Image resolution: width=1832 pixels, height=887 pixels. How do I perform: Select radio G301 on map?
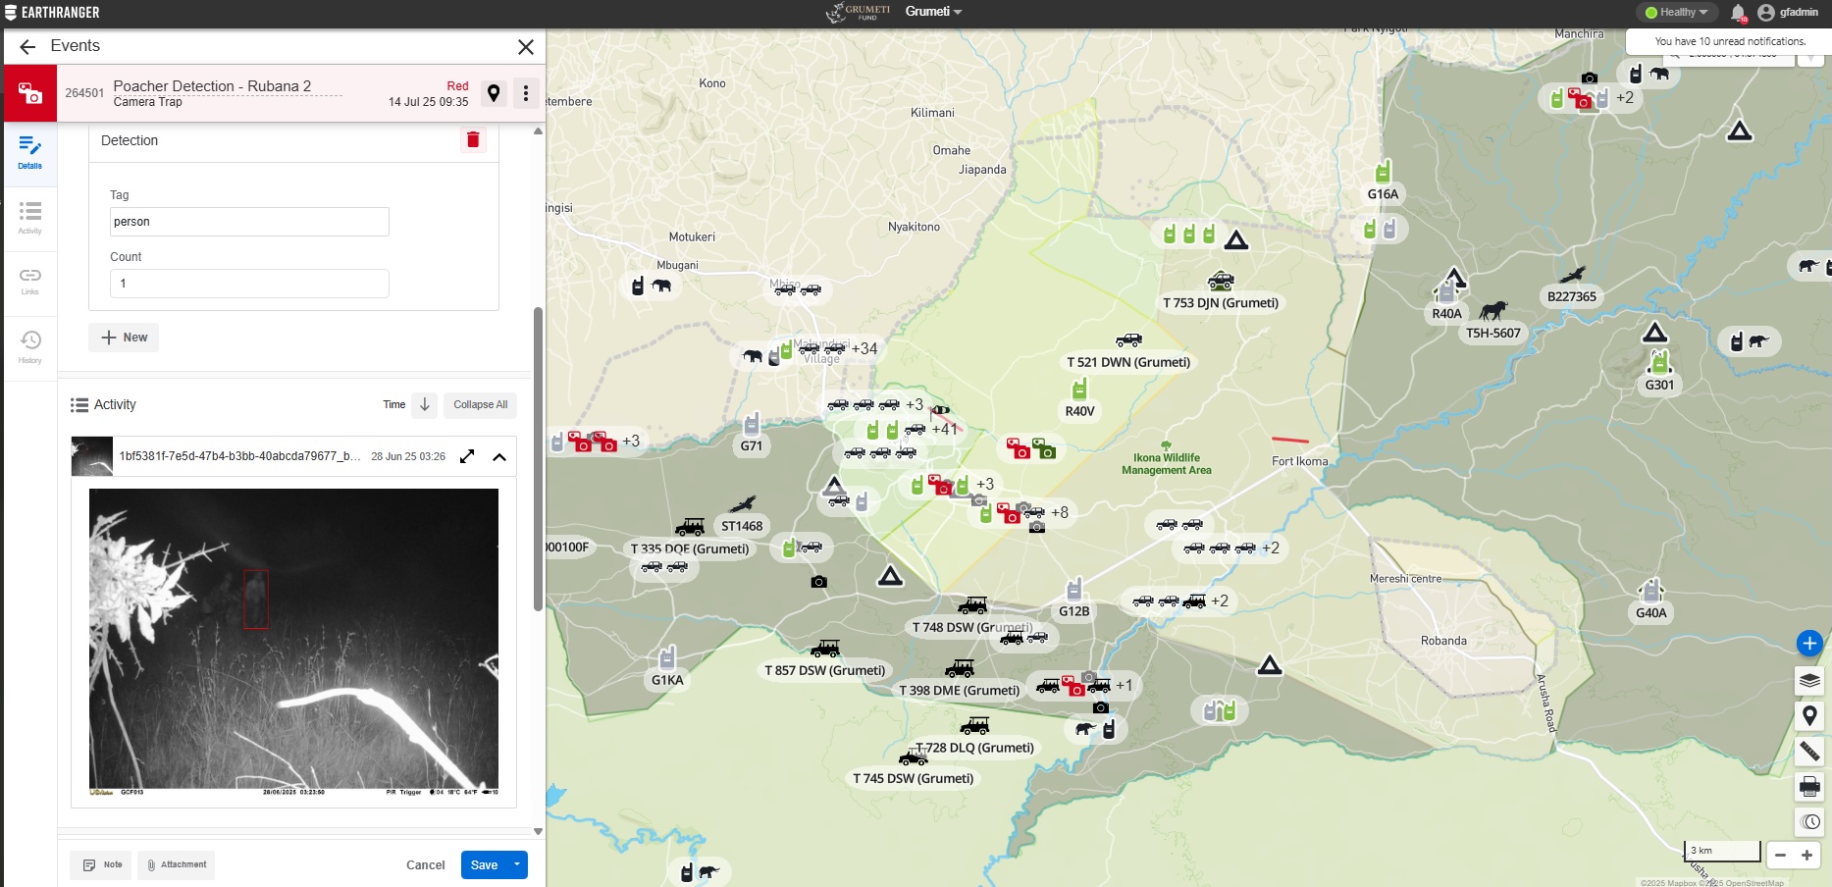click(1659, 362)
